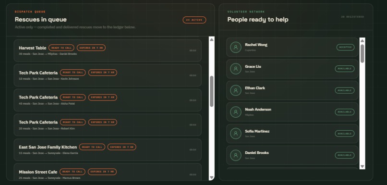Click READY TO CALL on Aisha Patel's rescue
Screen dimensions: 387x185
(x=73, y=98)
